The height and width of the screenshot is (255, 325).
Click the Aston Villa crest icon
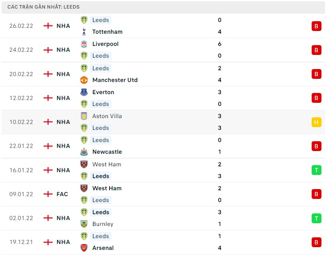[x=84, y=116]
